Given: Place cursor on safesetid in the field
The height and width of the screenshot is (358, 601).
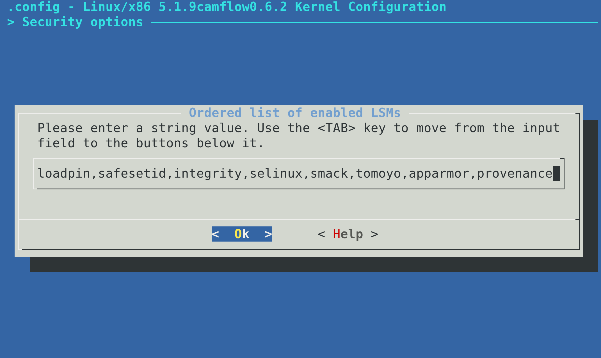Looking at the screenshot, I should (x=132, y=173).
